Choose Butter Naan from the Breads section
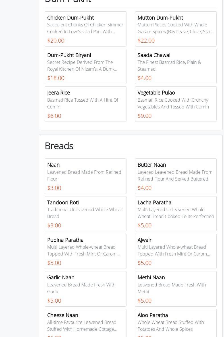This screenshot has height=337, width=224. pyautogui.click(x=176, y=176)
